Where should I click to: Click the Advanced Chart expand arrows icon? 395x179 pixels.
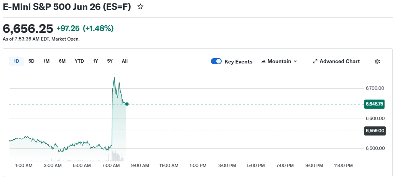(x=315, y=61)
